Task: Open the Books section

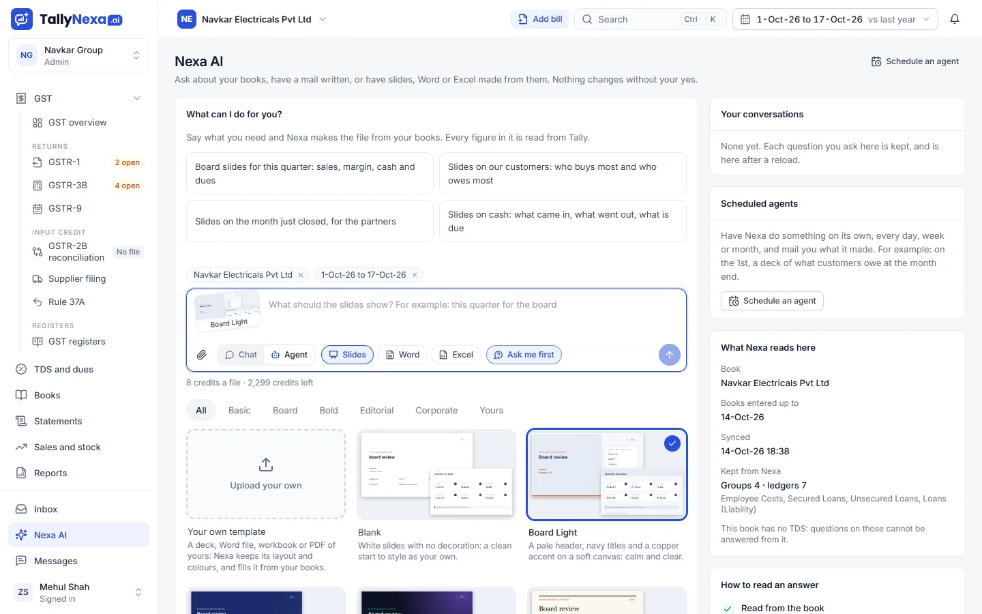Action: click(78, 395)
